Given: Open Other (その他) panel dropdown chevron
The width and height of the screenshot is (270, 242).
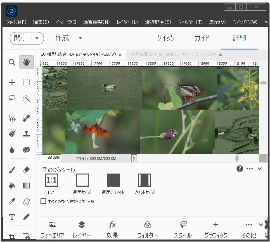Looking at the screenshot, I should coord(261,224).
